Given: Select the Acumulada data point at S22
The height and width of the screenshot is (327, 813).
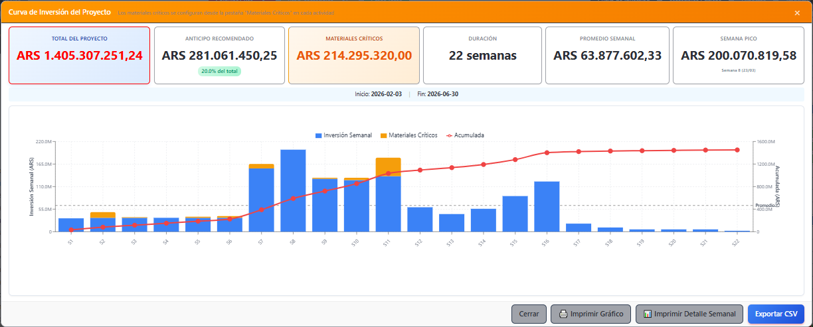Looking at the screenshot, I should tap(737, 150).
